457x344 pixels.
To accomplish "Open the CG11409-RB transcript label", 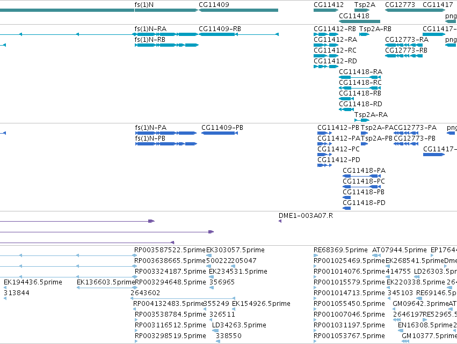I will point(220,29).
